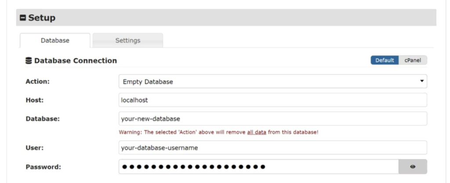Collapse the Setup section minus icon
This screenshot has height=183, width=450.
pos(23,18)
